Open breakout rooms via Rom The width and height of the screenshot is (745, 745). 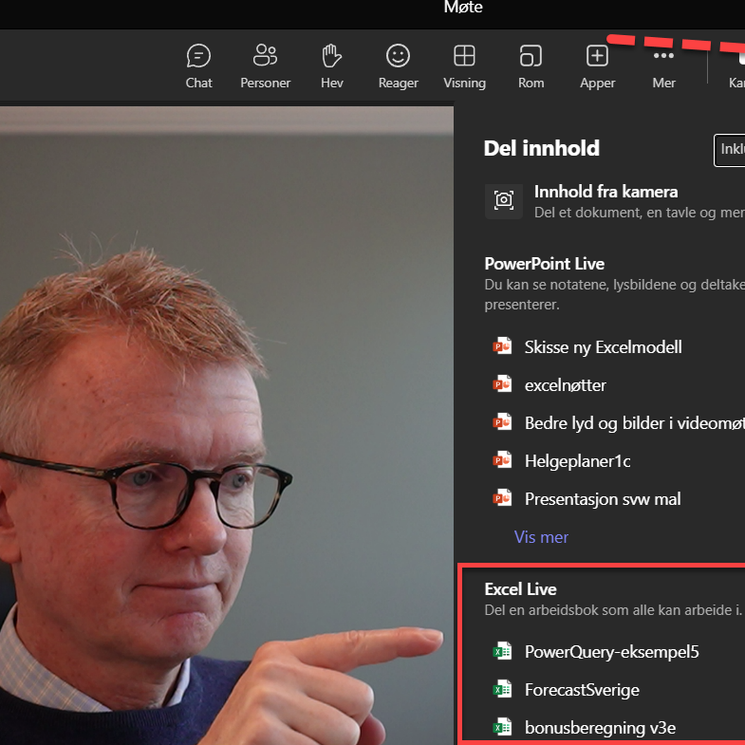tap(531, 66)
